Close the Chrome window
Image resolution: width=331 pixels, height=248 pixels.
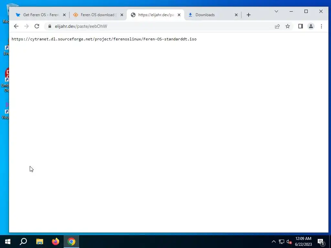[x=321, y=11]
